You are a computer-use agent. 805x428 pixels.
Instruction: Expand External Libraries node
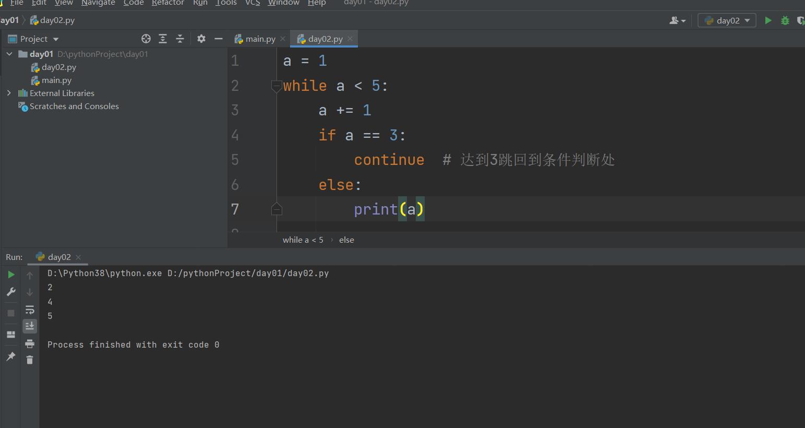coord(9,93)
